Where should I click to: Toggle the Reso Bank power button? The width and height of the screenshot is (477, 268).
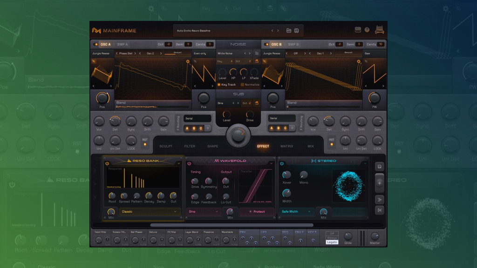[x=107, y=163]
